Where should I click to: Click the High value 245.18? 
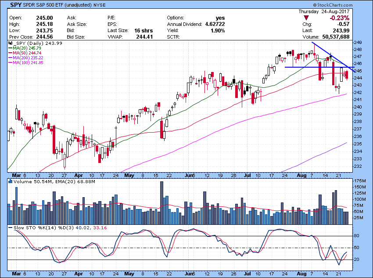tap(44, 24)
